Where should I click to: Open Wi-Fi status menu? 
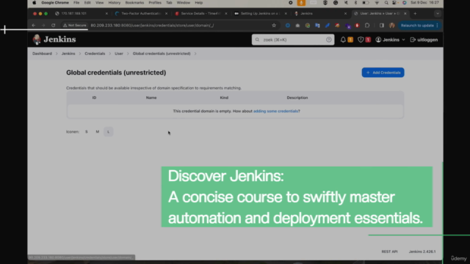377,3
